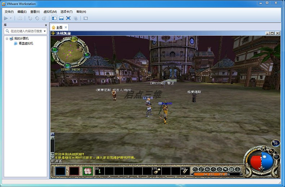Image resolution: width=285 pixels, height=187 pixels.
Task: Open the character help question-mark button
Action: click(201, 169)
